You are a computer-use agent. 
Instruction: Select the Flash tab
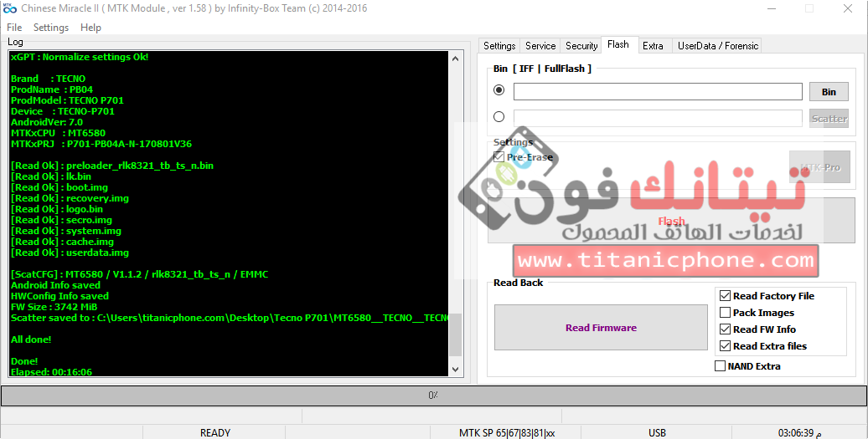click(x=617, y=44)
